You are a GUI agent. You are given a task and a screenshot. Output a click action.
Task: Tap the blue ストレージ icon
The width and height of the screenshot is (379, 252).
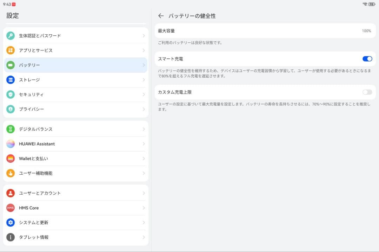11,80
